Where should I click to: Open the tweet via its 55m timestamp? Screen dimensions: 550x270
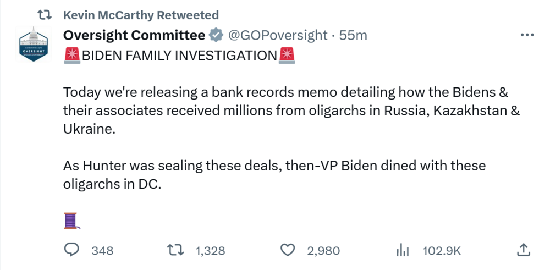(x=353, y=36)
